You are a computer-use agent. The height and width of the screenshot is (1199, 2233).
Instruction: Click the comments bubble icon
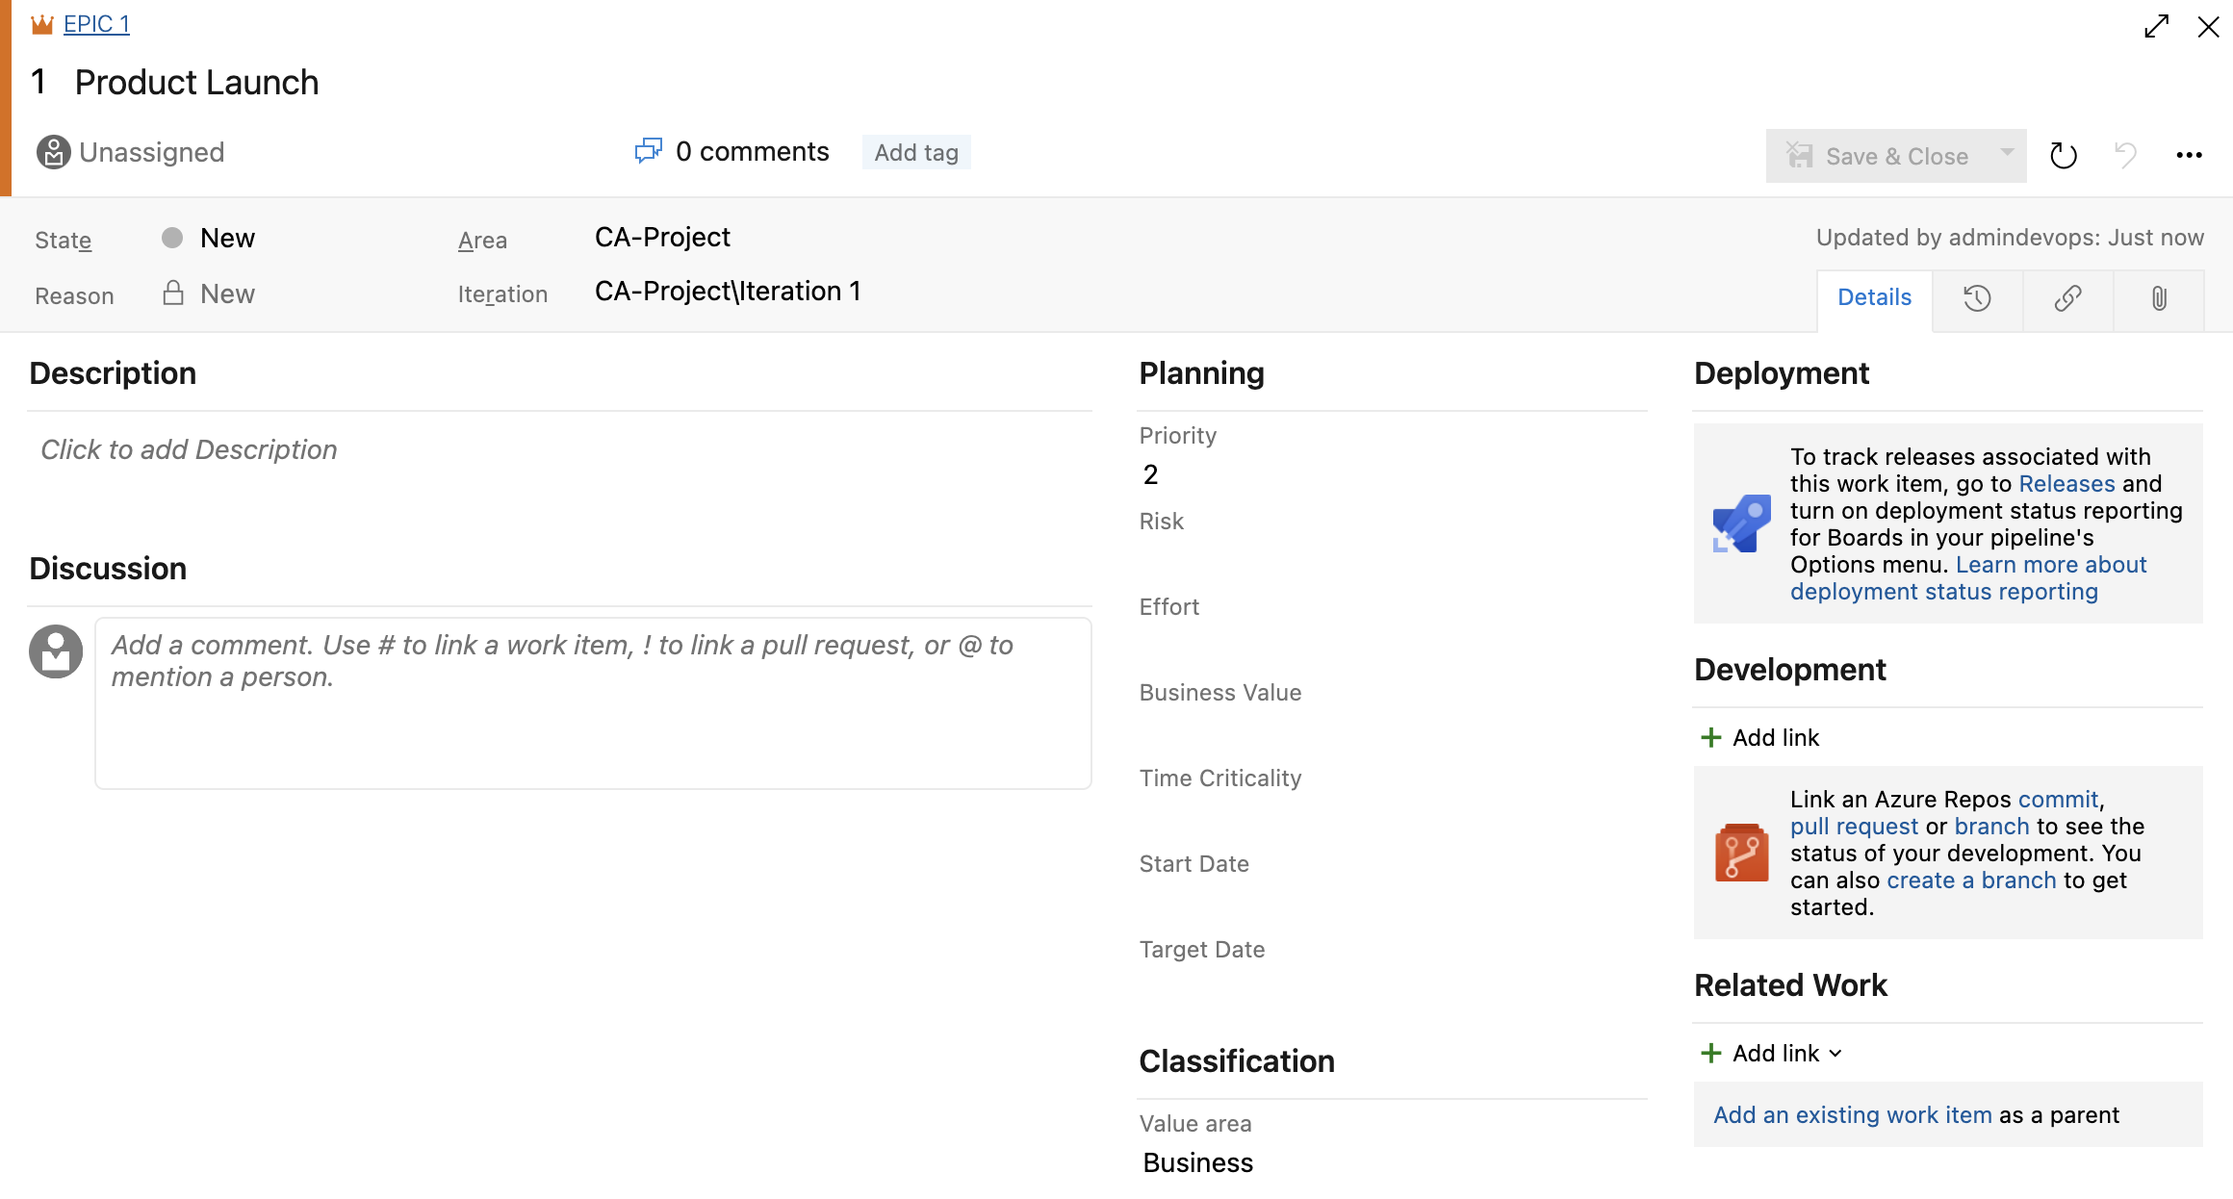pyautogui.click(x=649, y=151)
